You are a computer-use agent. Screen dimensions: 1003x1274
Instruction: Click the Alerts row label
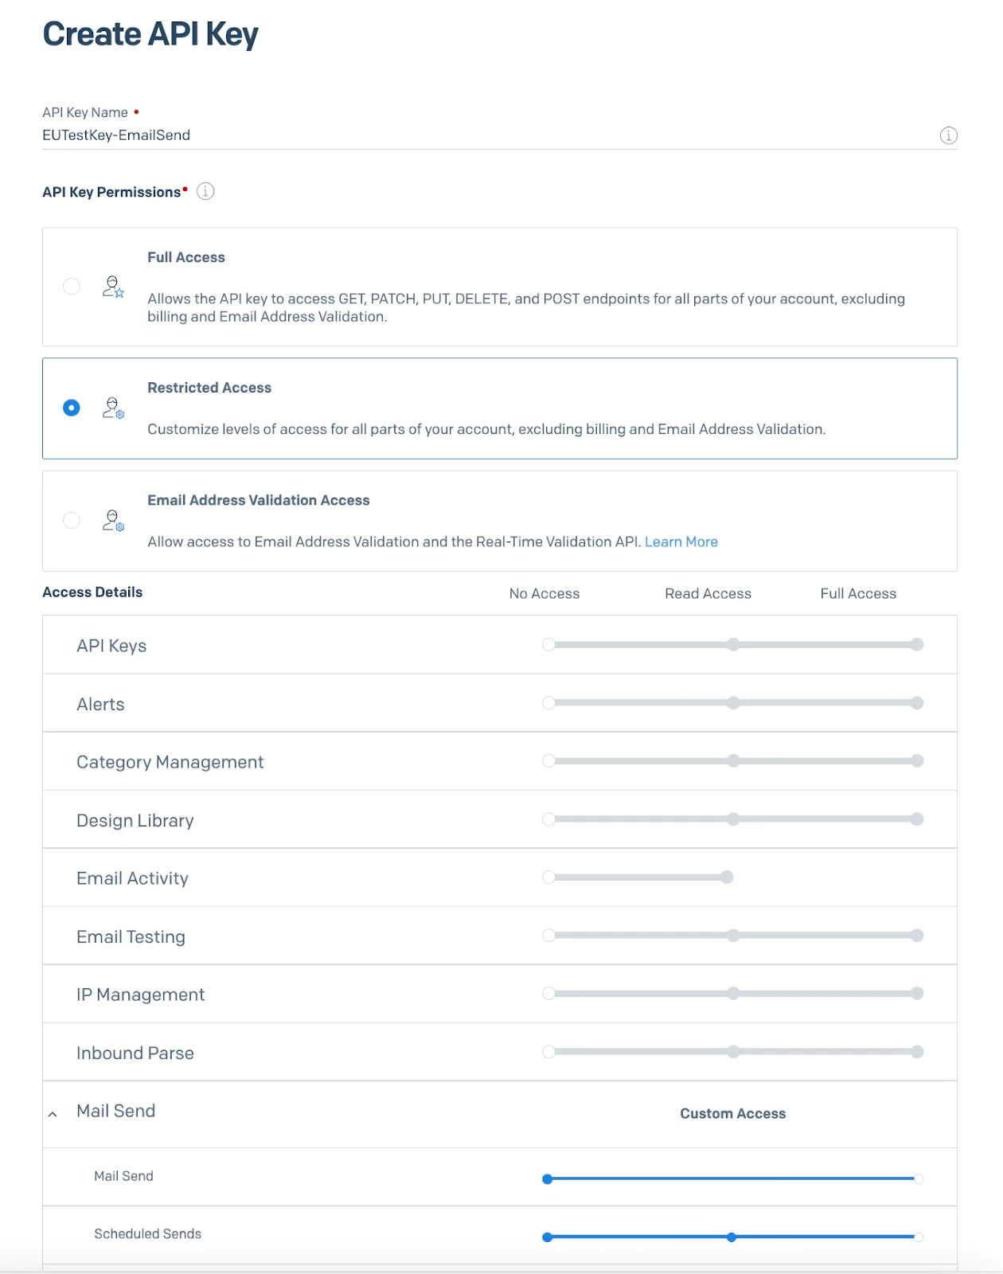[x=100, y=704]
